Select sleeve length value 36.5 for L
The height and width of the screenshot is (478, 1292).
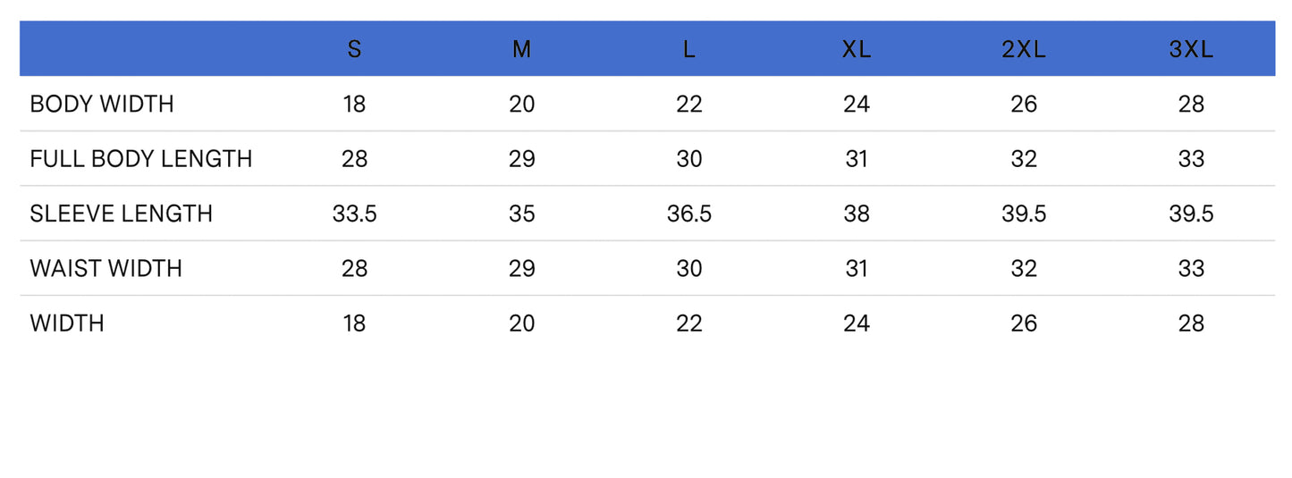(688, 214)
